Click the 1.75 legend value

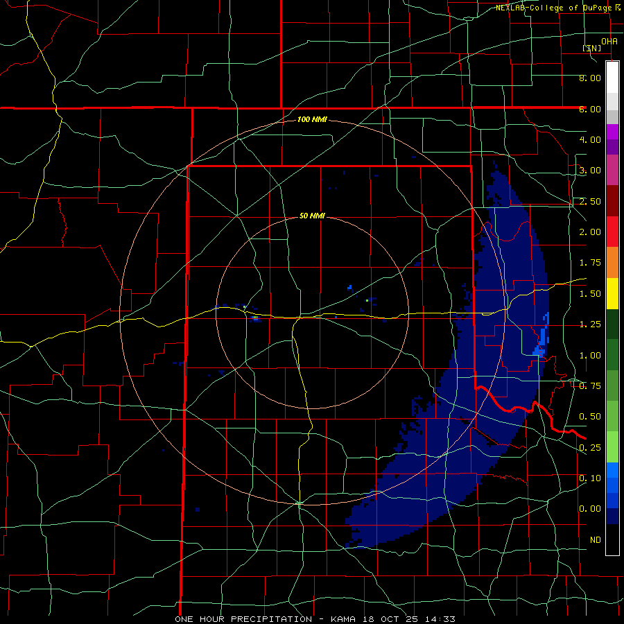(x=590, y=263)
